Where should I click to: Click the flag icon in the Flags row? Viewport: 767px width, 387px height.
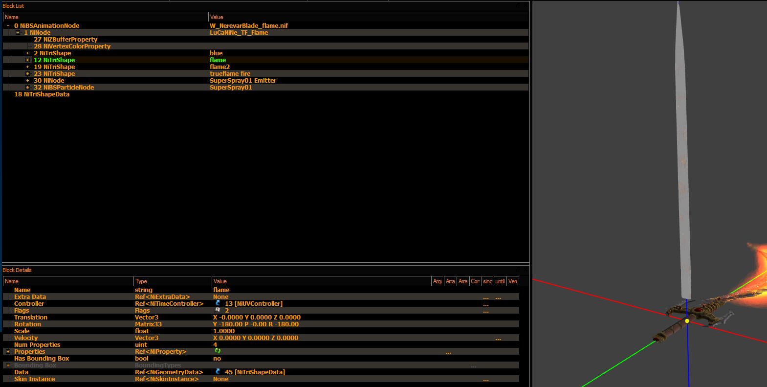coord(218,310)
